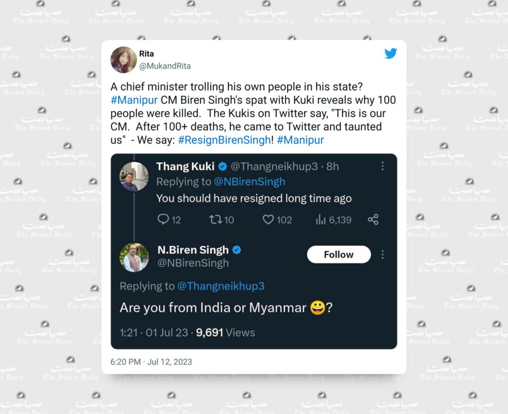Open the @MukandRita handle
The height and width of the screenshot is (414, 508).
[x=165, y=66]
